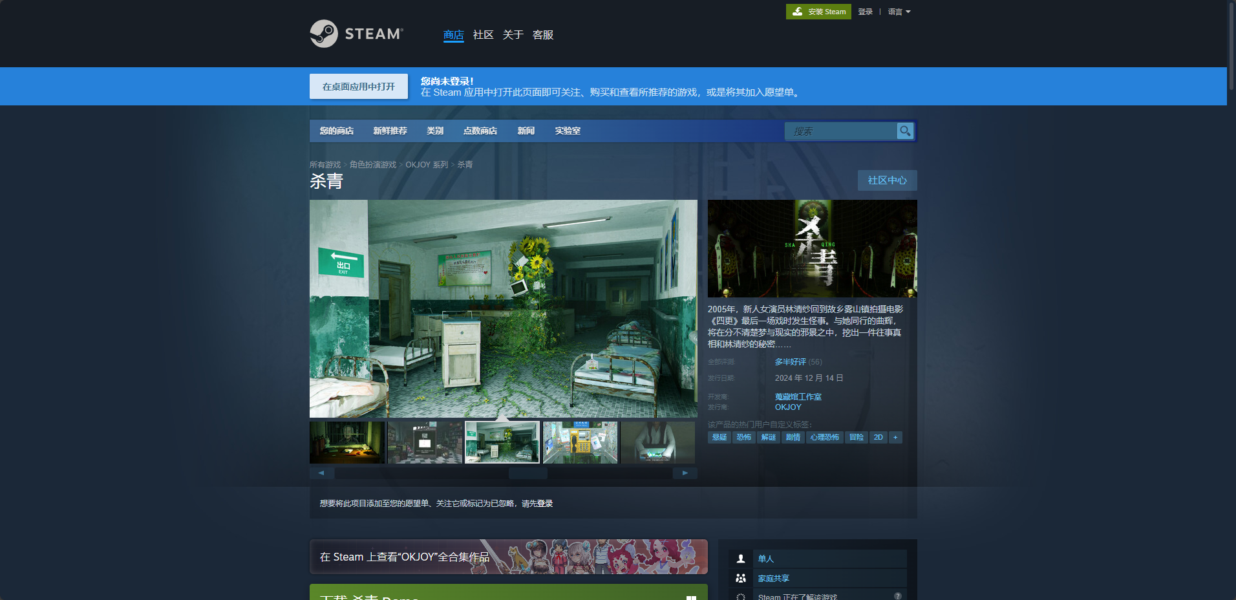Open the 语言 language dropdown
This screenshot has height=600, width=1236.
899,12
